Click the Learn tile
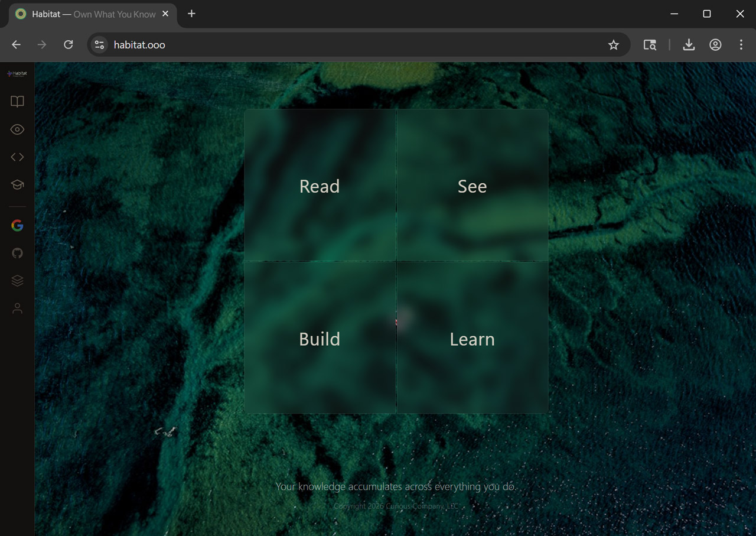756x536 pixels. pos(472,338)
